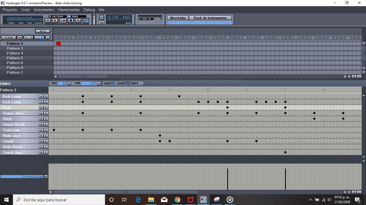The image size is (366, 205).
Task: Toggle the QUANT quantize button
Action: (x=128, y=83)
